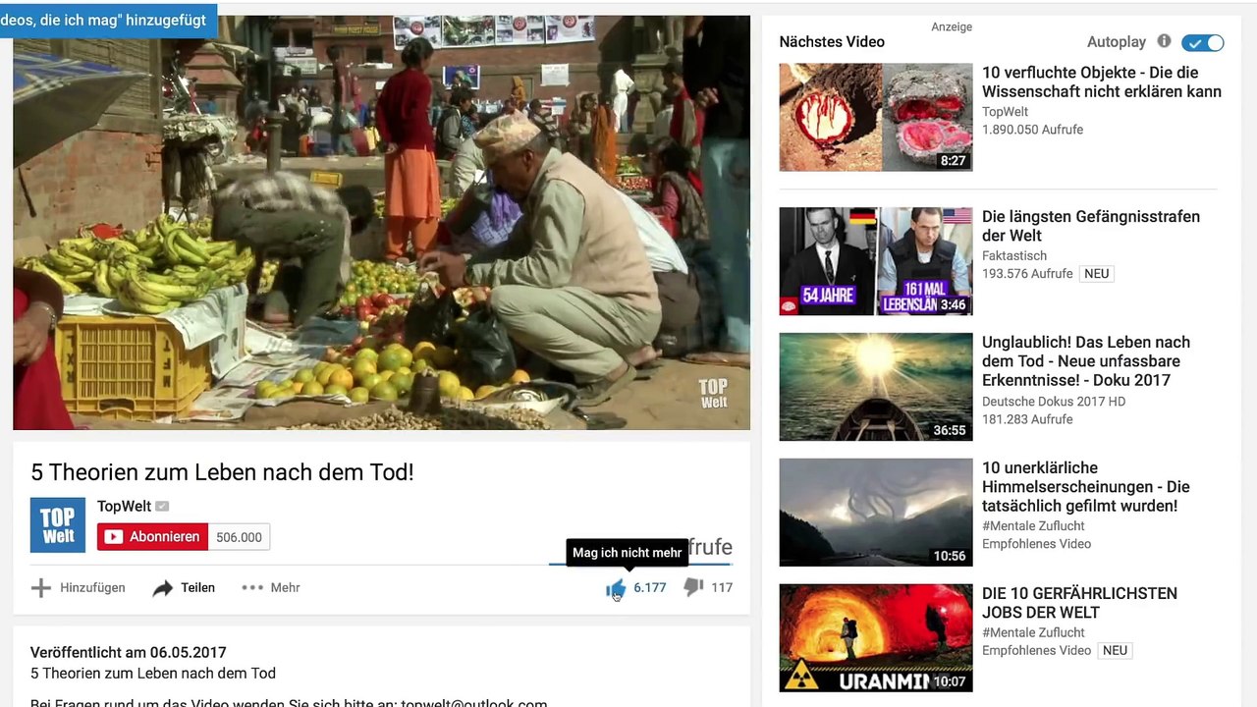Image resolution: width=1257 pixels, height=707 pixels.
Task: Click the 'Veröffentlicht am 06.05.2017' date text
Action: [x=129, y=652]
